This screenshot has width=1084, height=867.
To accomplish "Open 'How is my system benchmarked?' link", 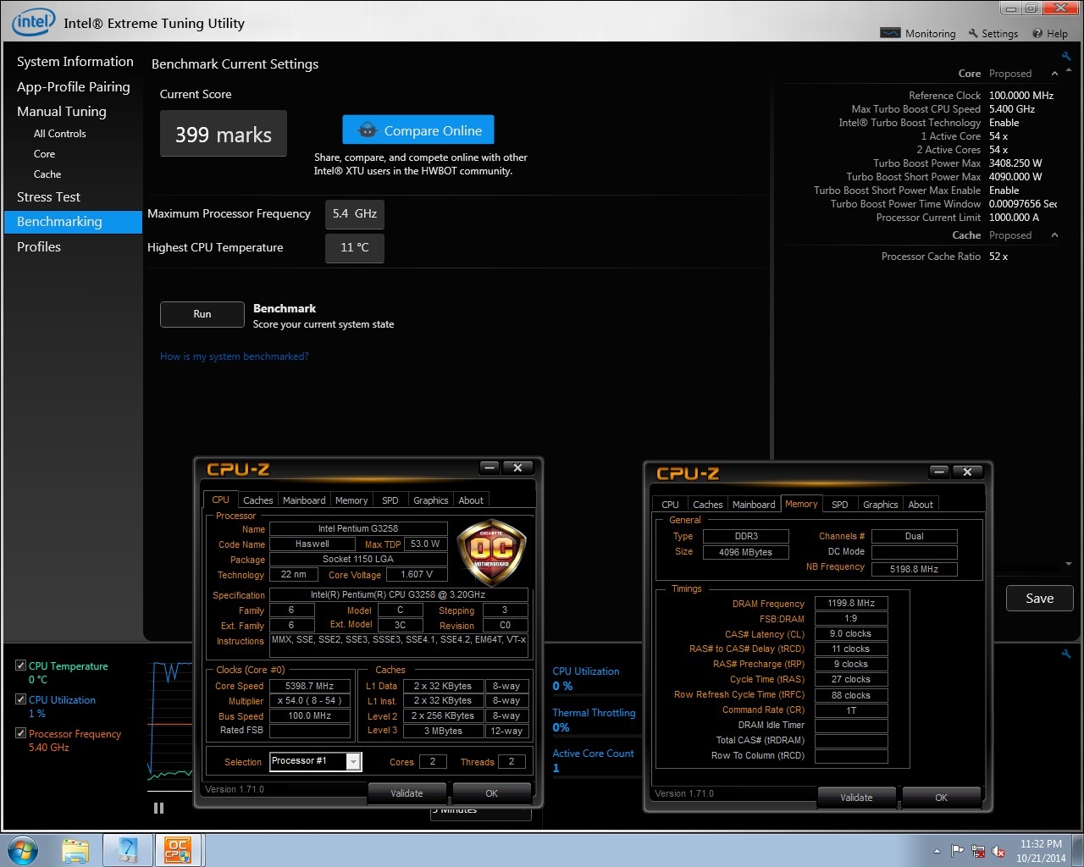I will [235, 356].
